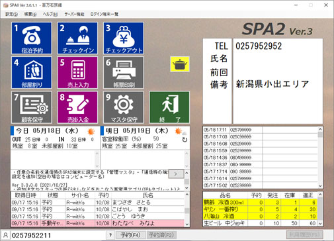
Task: Select call log entry 05/18 14:36
Action: 260,158
